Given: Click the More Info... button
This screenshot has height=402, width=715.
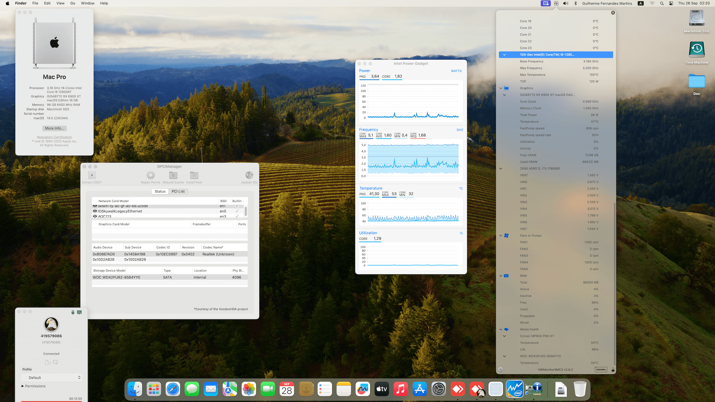Looking at the screenshot, I should [54, 128].
